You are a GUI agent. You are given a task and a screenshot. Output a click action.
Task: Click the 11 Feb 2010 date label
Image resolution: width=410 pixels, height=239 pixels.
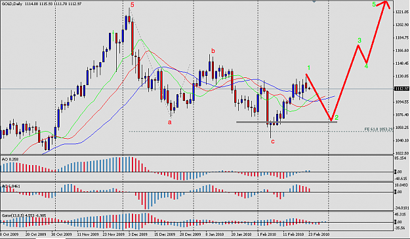point(293,234)
